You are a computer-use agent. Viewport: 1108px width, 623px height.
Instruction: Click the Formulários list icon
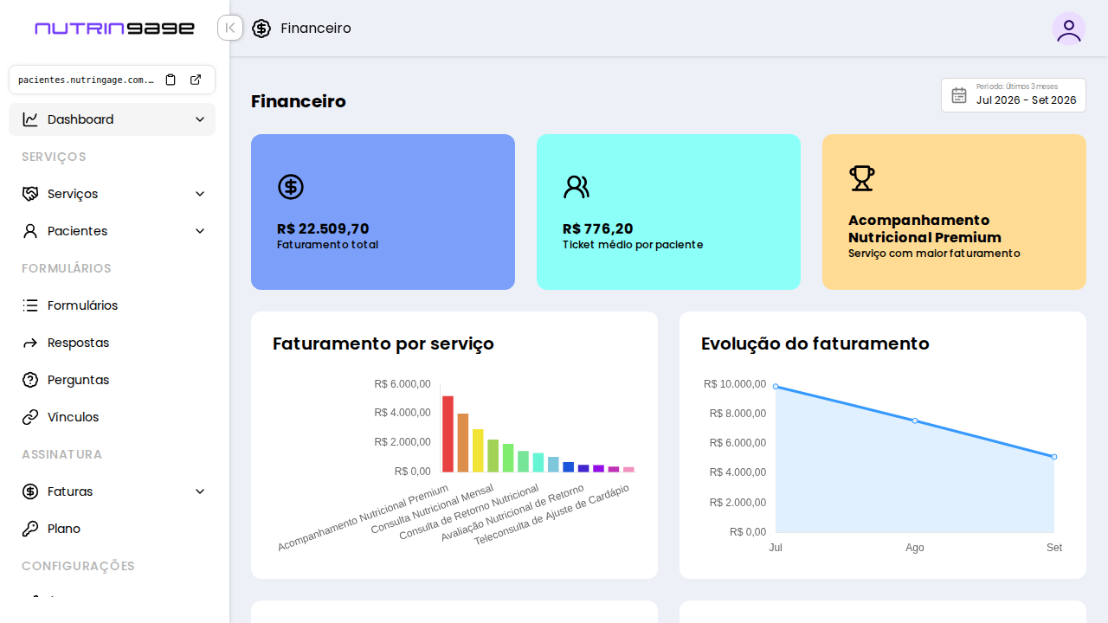[x=30, y=305]
